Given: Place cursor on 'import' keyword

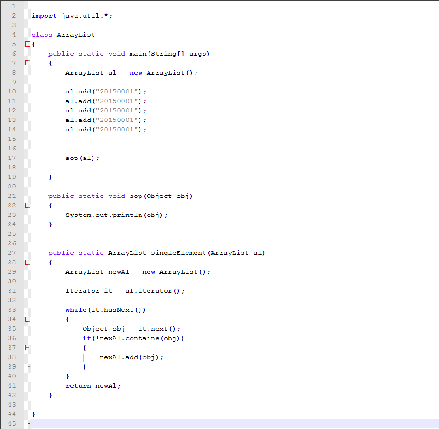Looking at the screenshot, I should pyautogui.click(x=44, y=16).
